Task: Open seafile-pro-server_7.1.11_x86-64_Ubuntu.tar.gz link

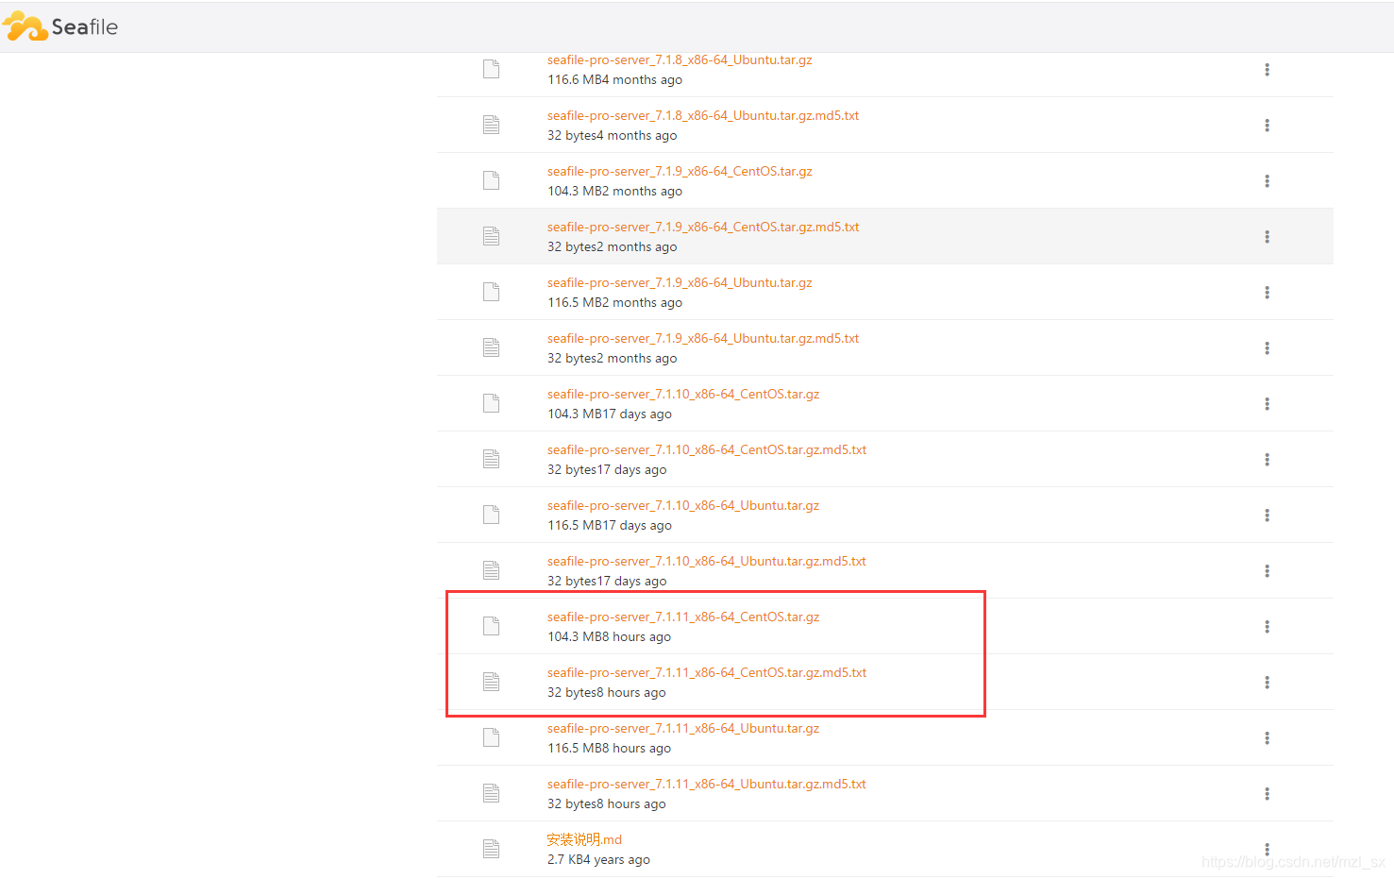Action: point(683,728)
